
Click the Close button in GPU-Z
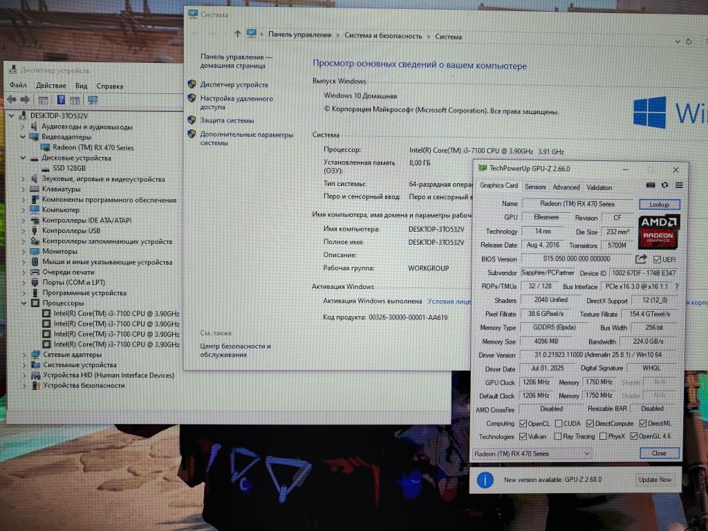[x=659, y=454]
